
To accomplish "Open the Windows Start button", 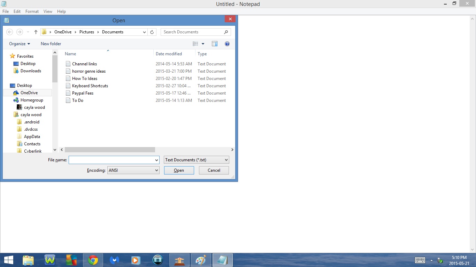I will point(9,260).
